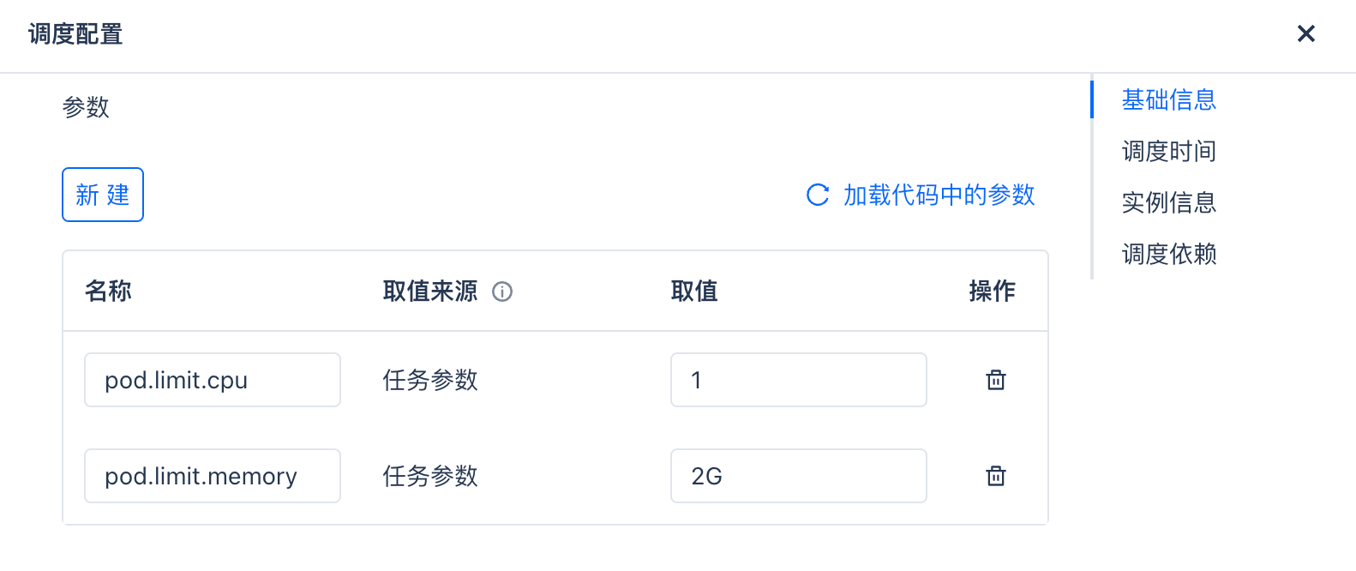
Task: Click the value field containing 2G
Action: (798, 476)
